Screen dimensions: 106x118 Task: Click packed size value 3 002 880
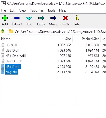(x=92, y=45)
